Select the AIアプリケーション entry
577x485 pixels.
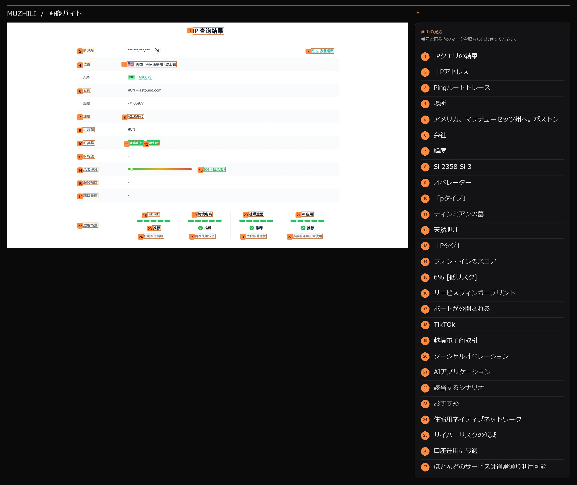492,372
